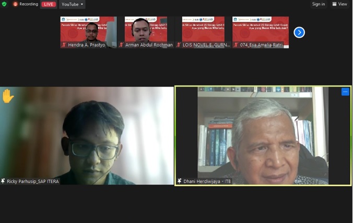Click the red LIVE badge
This screenshot has width=353, height=223.
click(x=49, y=4)
